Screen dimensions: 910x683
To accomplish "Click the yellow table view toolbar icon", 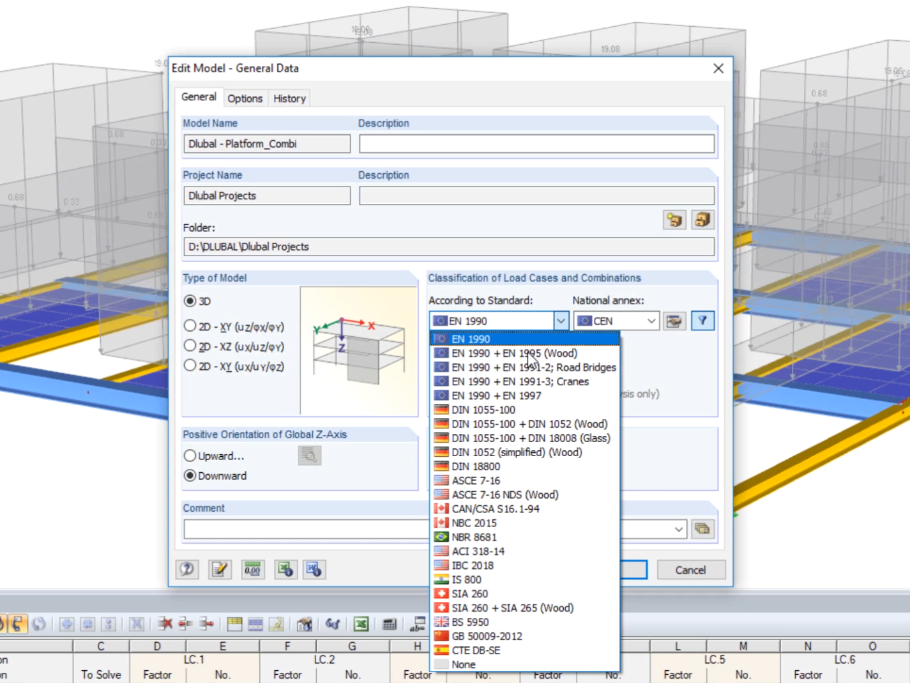I will click(x=234, y=624).
